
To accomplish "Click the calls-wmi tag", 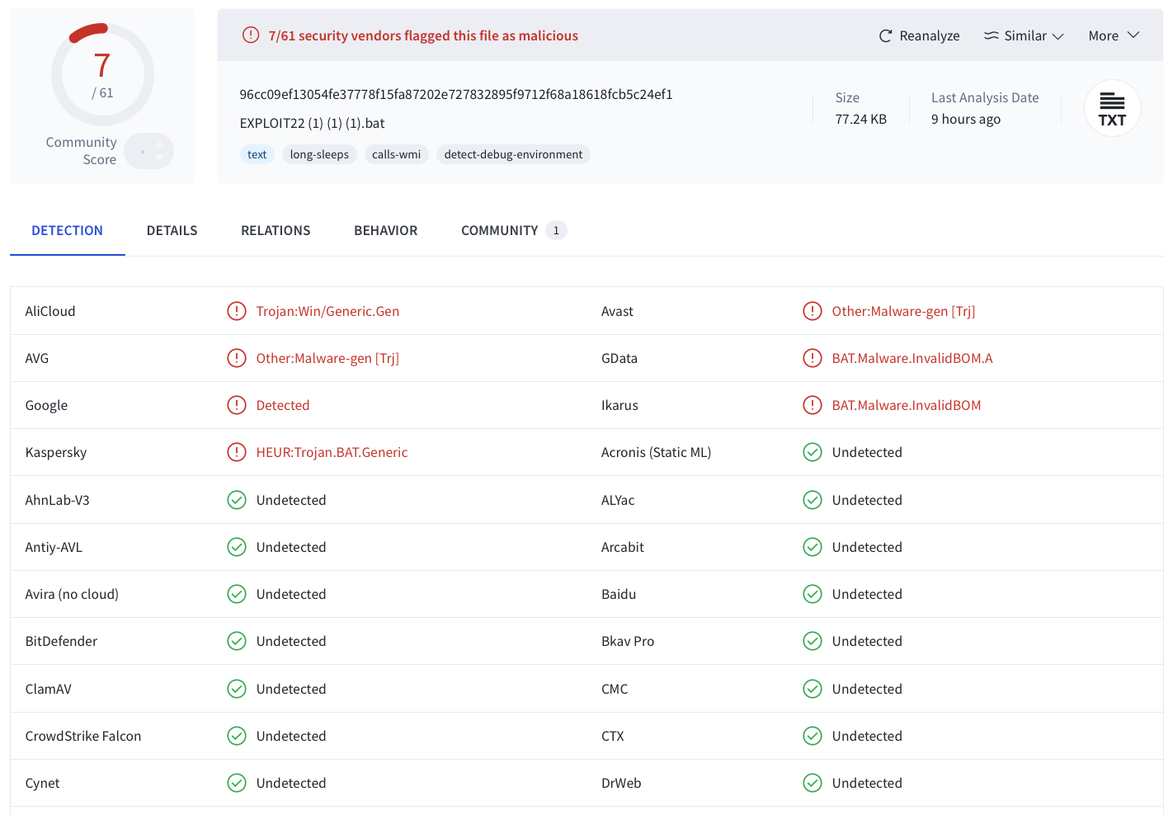I will (x=396, y=154).
